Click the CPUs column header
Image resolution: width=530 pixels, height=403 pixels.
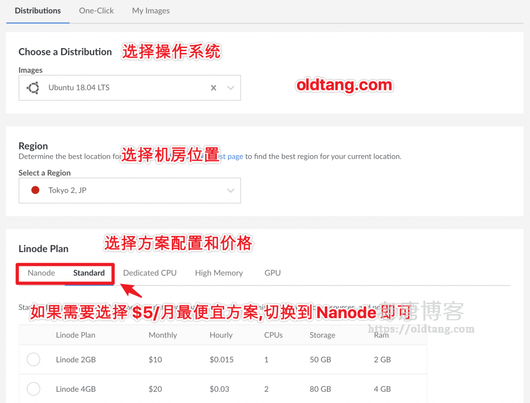click(273, 335)
